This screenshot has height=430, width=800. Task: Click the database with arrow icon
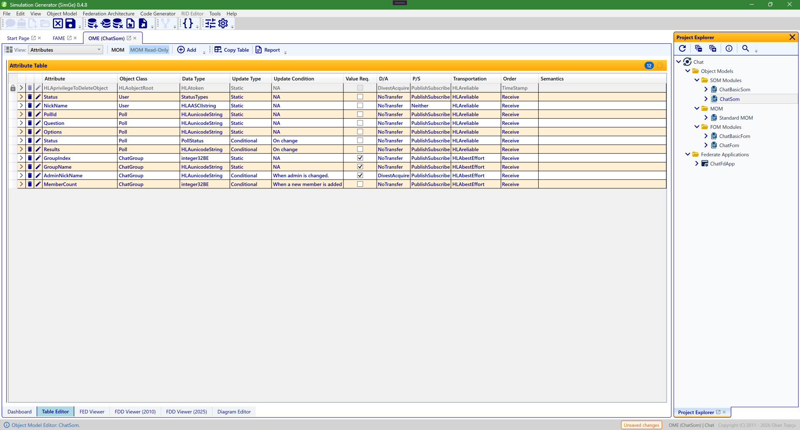105,23
